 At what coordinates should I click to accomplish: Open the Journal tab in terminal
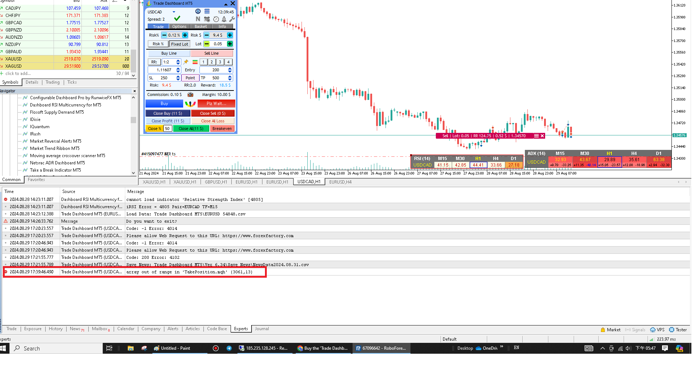click(x=262, y=329)
